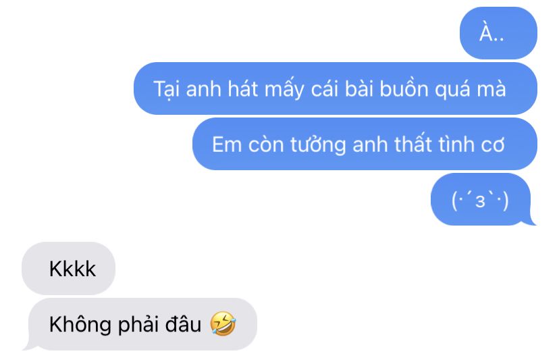The image size is (559, 364).
Task: Tap the kaomoji (·´з`·) message bubble
Action: (x=481, y=199)
